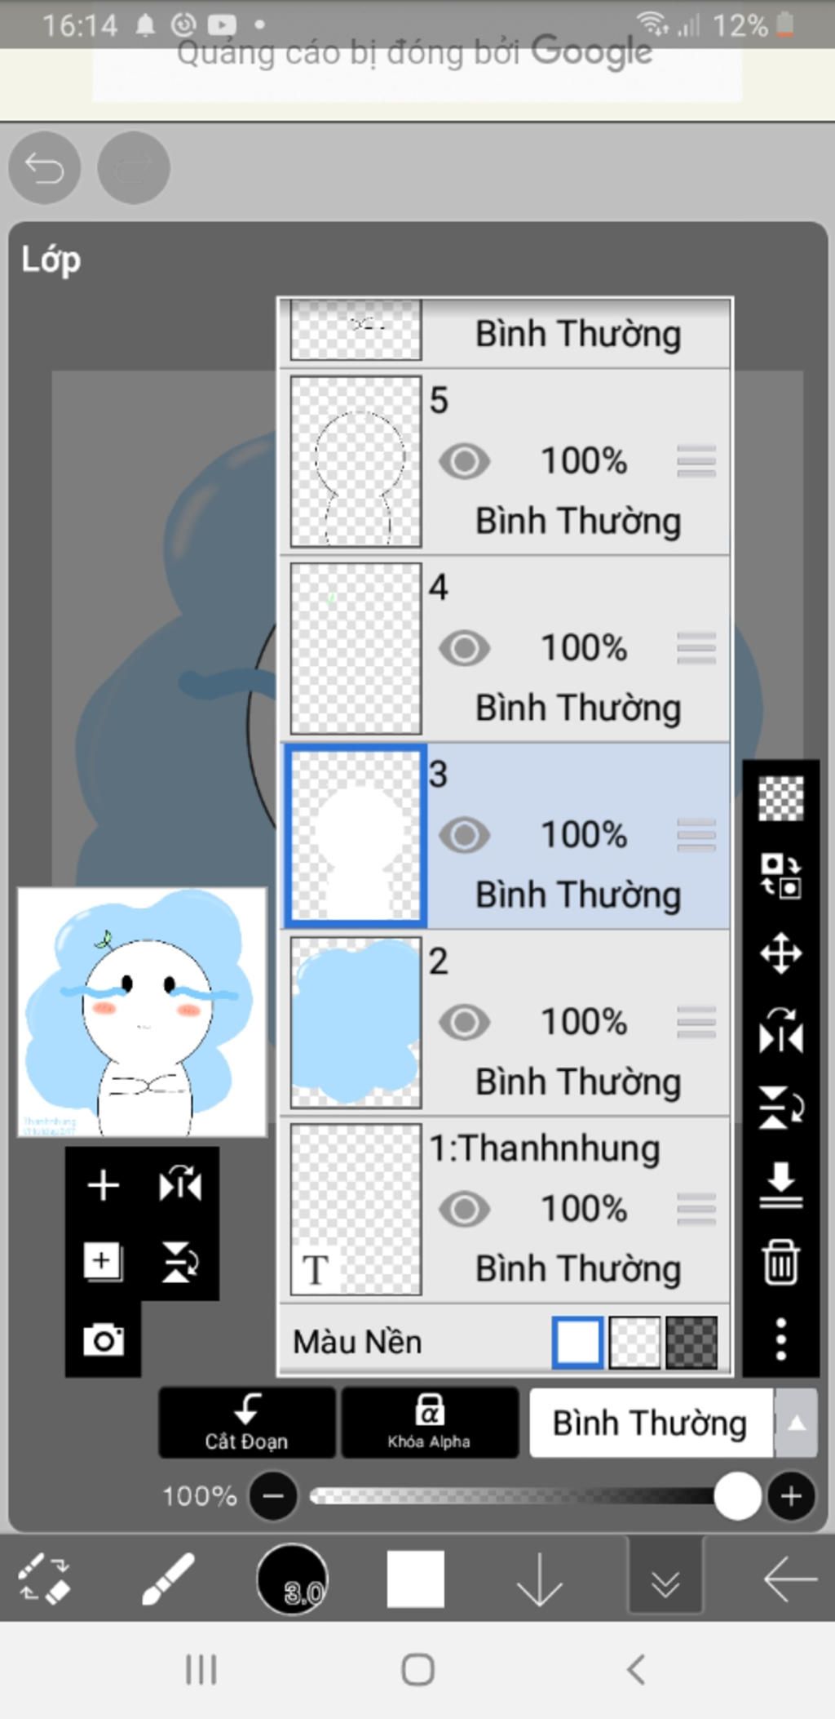Tap the undo arrow button
The width and height of the screenshot is (835, 1719).
[44, 168]
